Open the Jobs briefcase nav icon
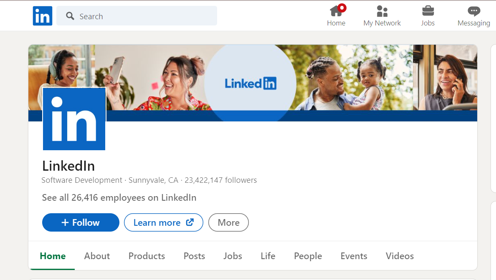The width and height of the screenshot is (496, 280). click(428, 15)
